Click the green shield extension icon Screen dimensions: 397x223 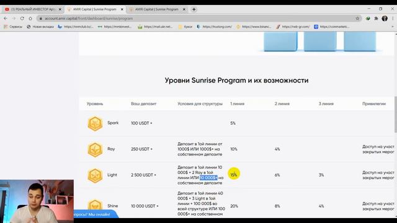coord(368,19)
